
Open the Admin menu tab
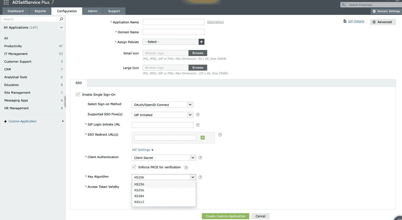92,11
